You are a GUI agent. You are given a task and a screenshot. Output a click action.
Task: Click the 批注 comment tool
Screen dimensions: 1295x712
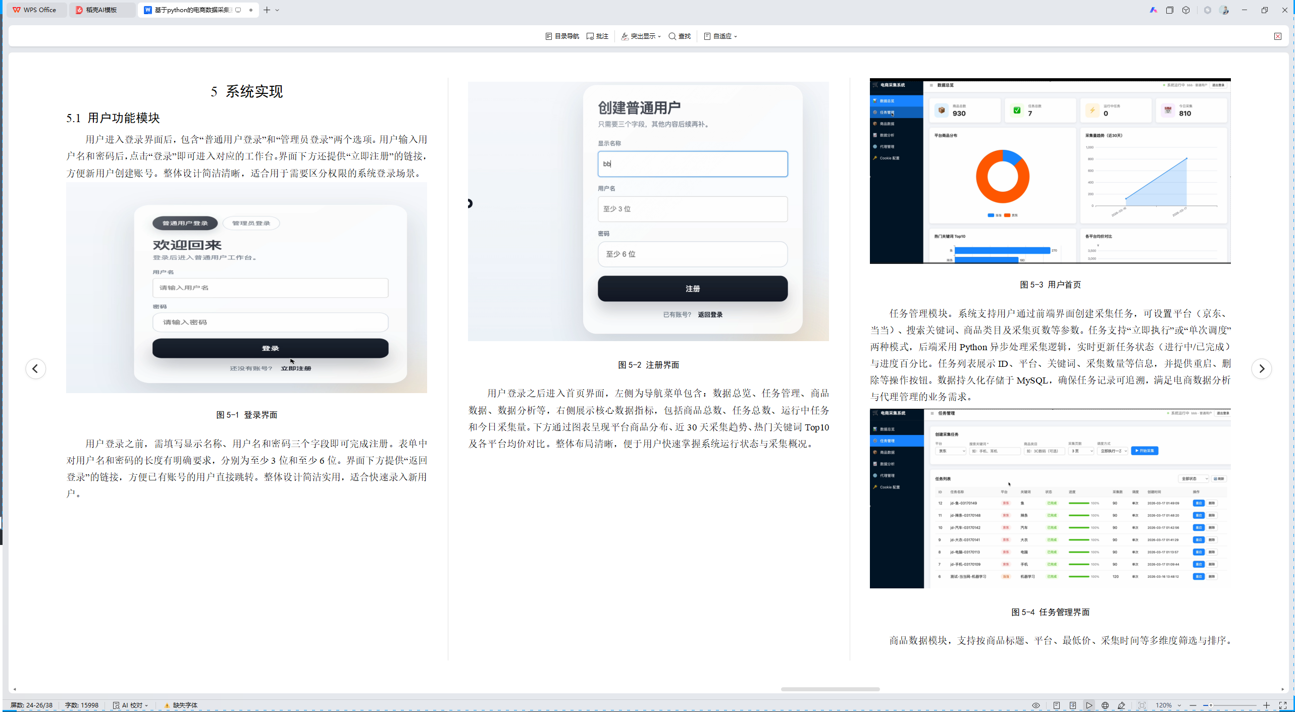[x=597, y=36]
